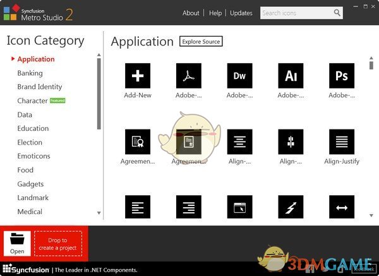This screenshot has height=276, width=379.
Task: Click the Syncfusion footer logo
Action: pos(26,269)
